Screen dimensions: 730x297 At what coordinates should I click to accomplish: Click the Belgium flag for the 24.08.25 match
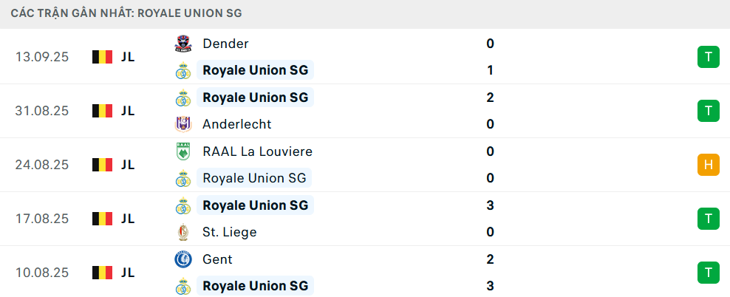point(102,165)
